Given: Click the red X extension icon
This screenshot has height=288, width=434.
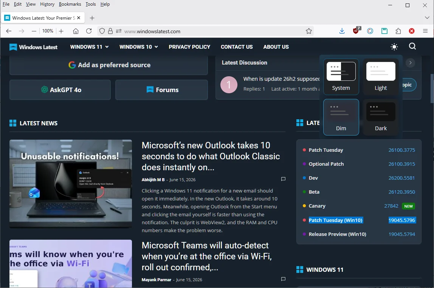Looking at the screenshot, I should pos(412,31).
